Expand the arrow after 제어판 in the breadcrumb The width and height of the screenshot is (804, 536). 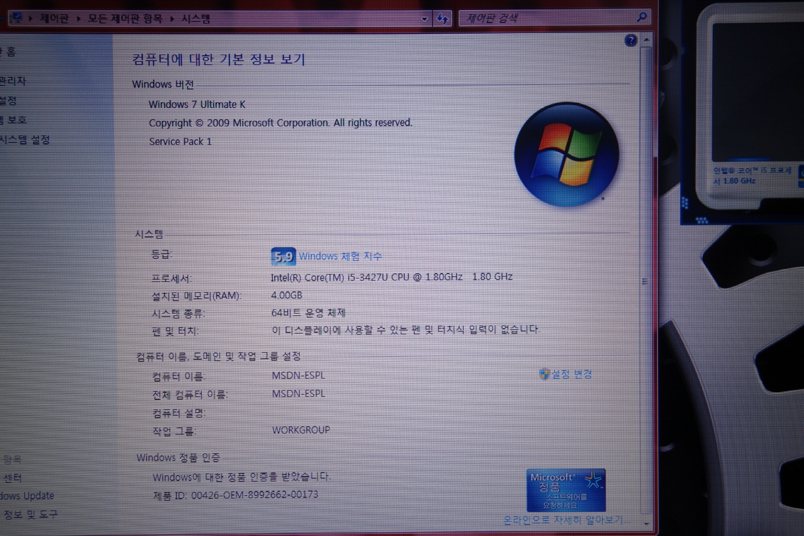[79, 19]
